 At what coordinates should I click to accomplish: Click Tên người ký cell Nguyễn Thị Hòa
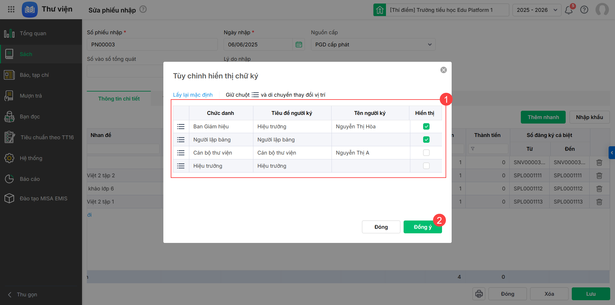(x=371, y=126)
